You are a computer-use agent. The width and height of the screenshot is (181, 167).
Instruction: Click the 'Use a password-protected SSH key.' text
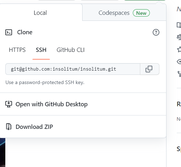pos(45,82)
